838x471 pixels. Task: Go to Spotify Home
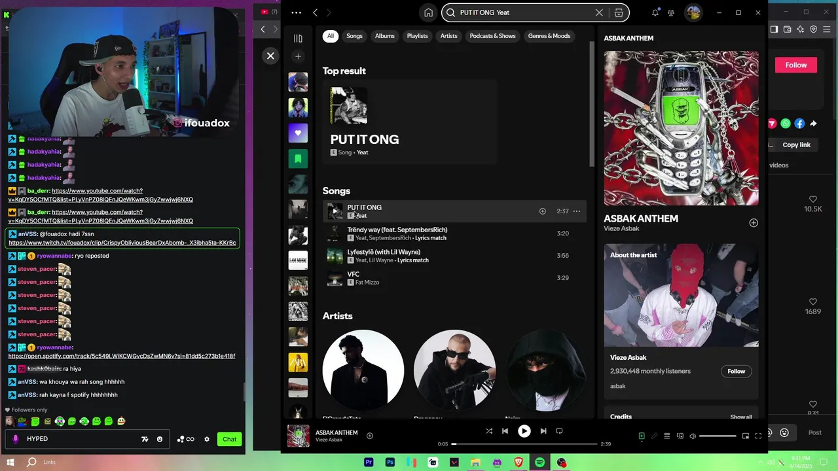(428, 12)
